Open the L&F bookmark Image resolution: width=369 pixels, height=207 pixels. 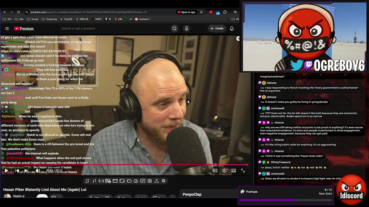[118, 19]
